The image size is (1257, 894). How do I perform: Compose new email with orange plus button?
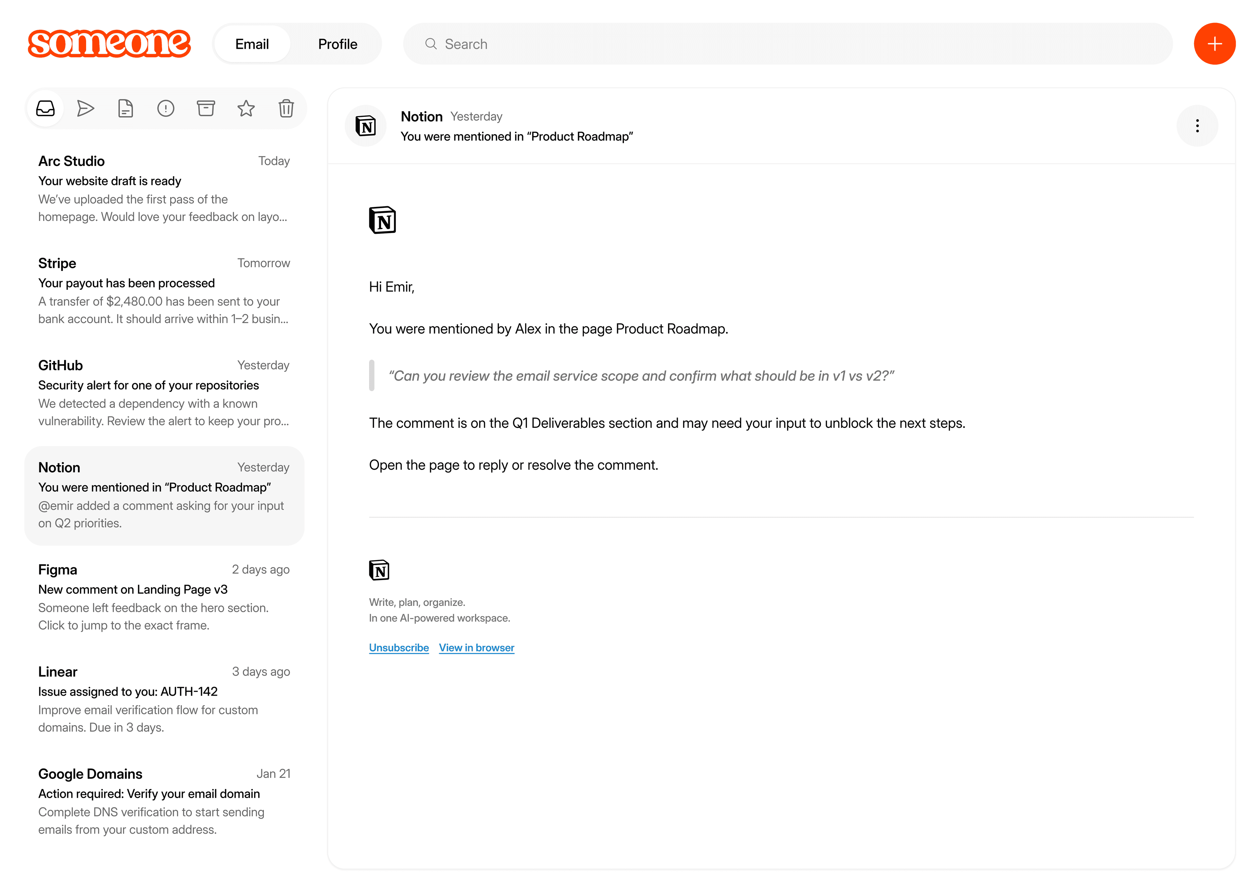pos(1214,44)
